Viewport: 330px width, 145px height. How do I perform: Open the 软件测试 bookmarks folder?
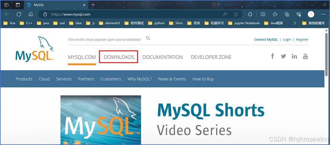[x=134, y=23]
